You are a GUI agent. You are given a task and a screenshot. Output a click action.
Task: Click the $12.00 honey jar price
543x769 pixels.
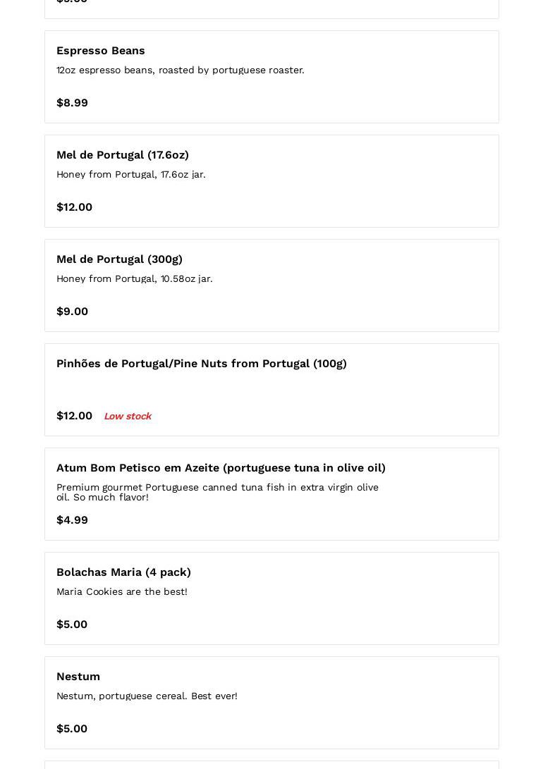coord(74,207)
